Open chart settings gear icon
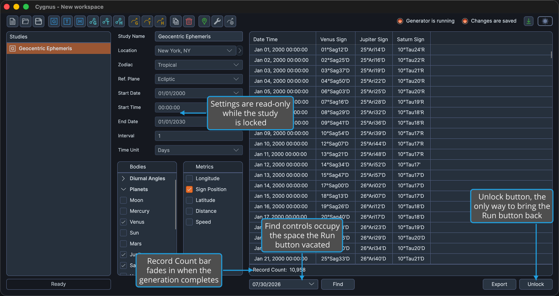 click(230, 21)
